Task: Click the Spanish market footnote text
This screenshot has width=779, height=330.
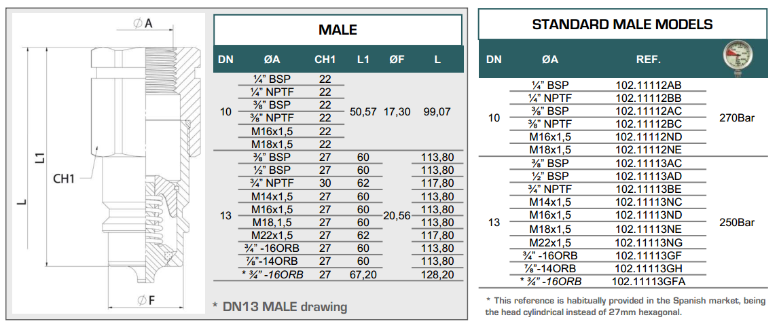Action: 625,306
